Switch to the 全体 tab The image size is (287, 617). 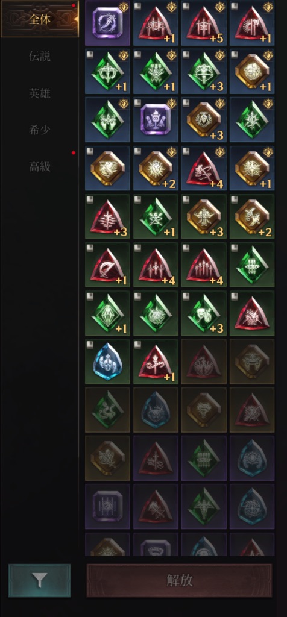[x=40, y=19]
